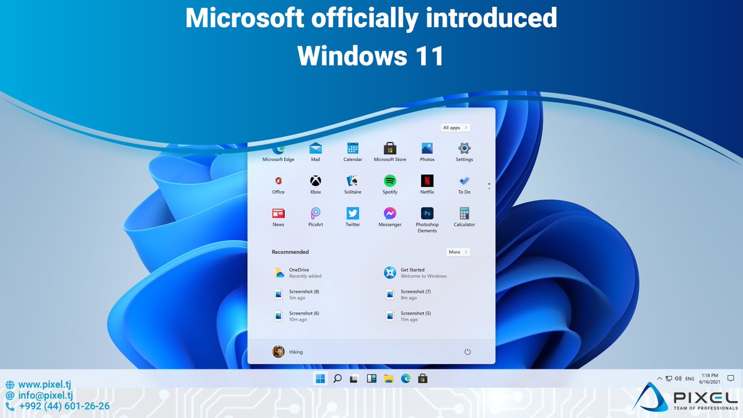The height and width of the screenshot is (418, 743).
Task: Open Search from the taskbar
Action: [x=337, y=378]
